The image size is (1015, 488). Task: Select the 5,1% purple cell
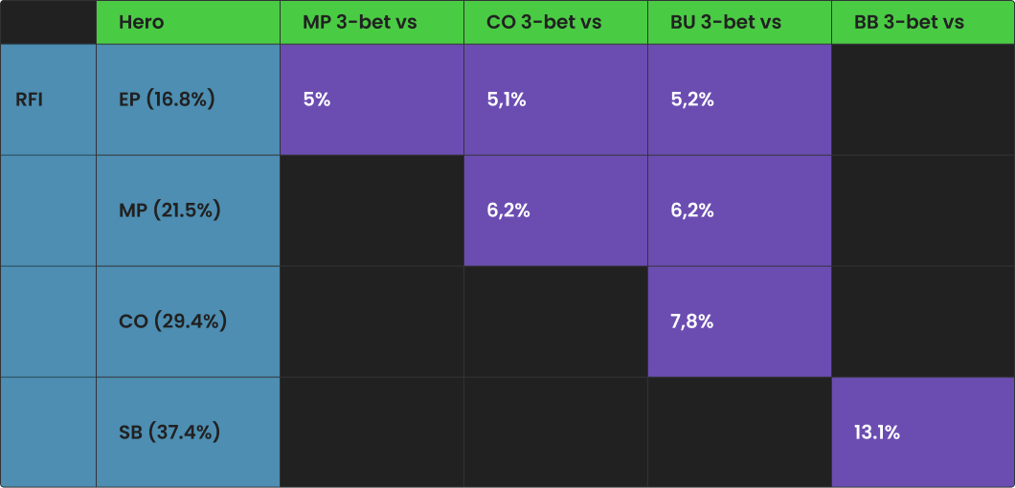(x=555, y=99)
